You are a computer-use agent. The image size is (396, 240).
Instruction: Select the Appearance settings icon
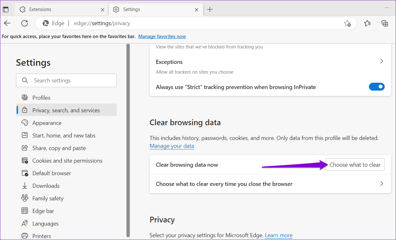25,123
